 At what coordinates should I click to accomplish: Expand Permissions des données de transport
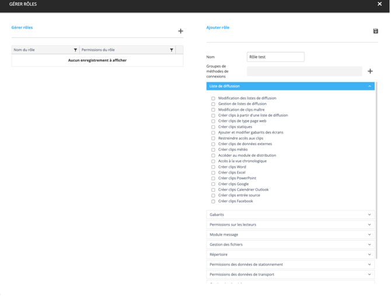pyautogui.click(x=291, y=274)
